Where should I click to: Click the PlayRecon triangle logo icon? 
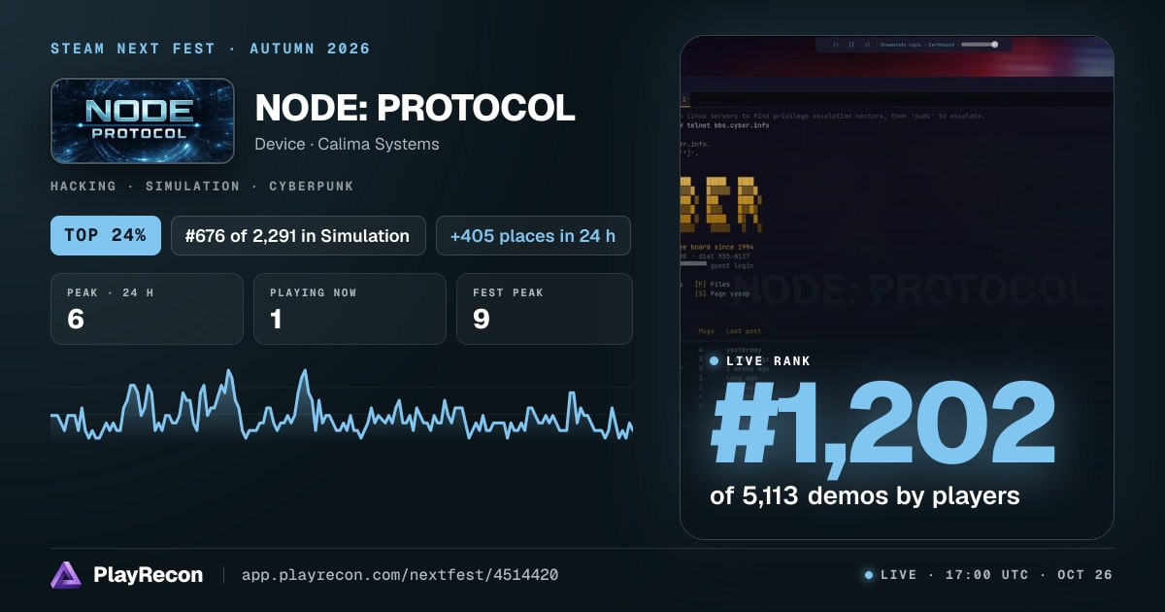coord(66,575)
